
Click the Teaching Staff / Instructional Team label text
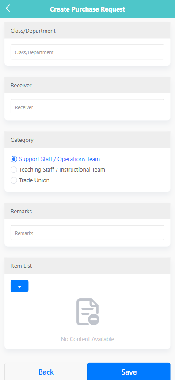point(62,170)
